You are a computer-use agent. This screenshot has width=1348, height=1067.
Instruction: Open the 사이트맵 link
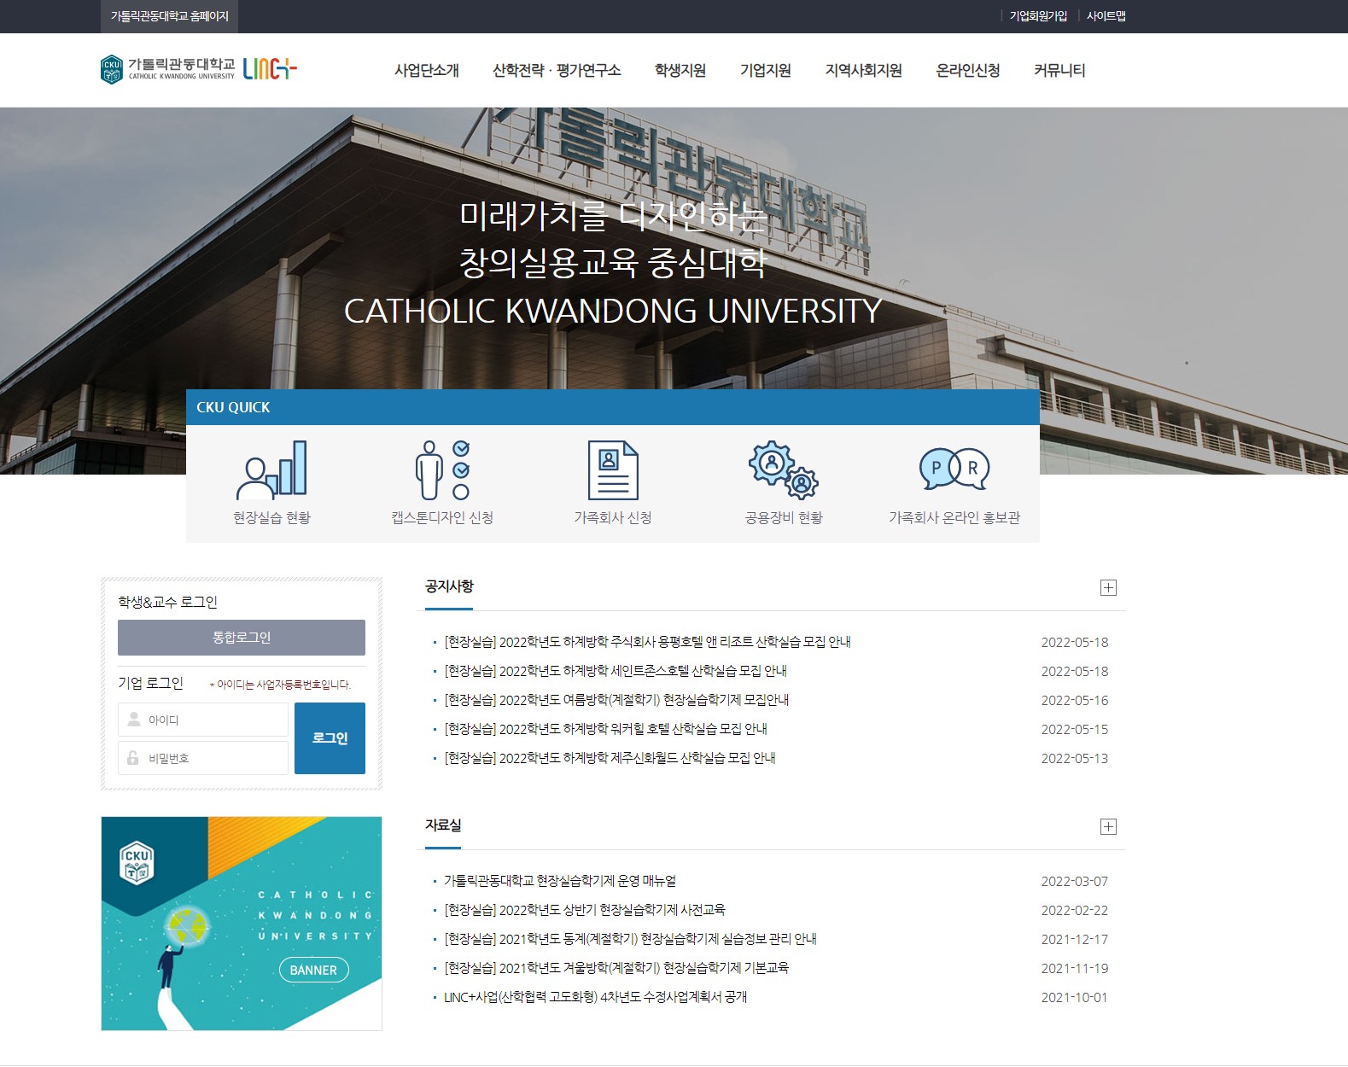[1106, 16]
